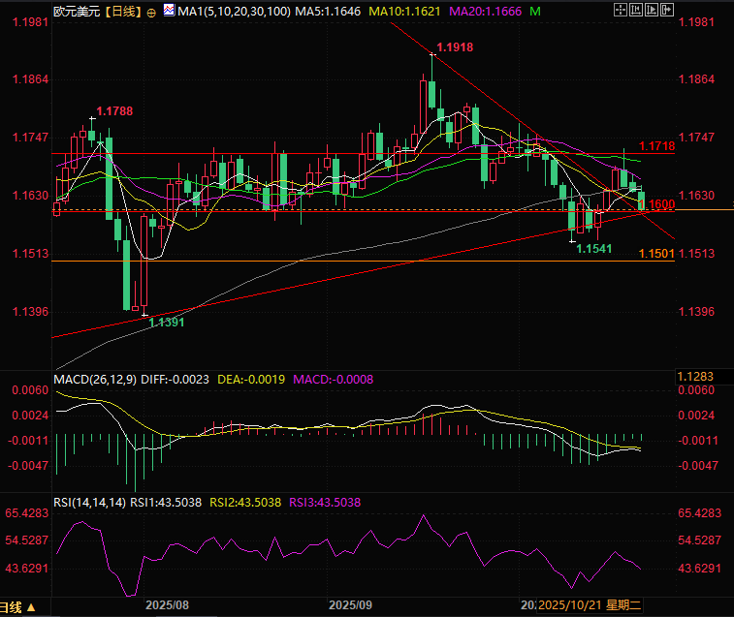734x617 pixels.
Task: Click the 【日线】 period label in chart title
Action: point(120,12)
